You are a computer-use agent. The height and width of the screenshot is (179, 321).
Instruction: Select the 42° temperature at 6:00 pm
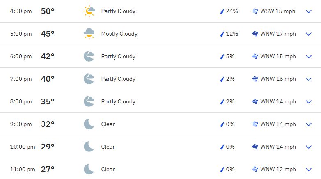pos(48,56)
